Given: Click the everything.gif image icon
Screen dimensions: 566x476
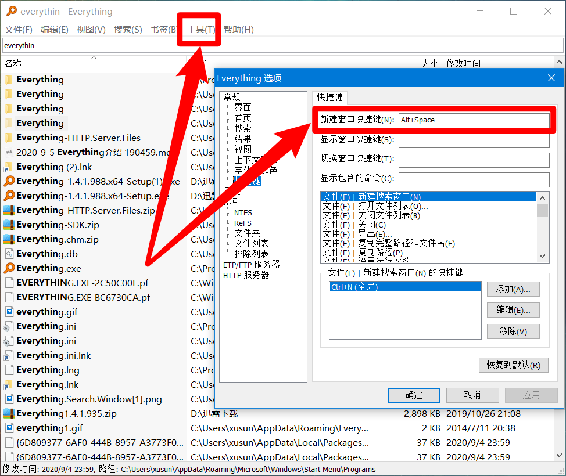Looking at the screenshot, I should 9,312.
